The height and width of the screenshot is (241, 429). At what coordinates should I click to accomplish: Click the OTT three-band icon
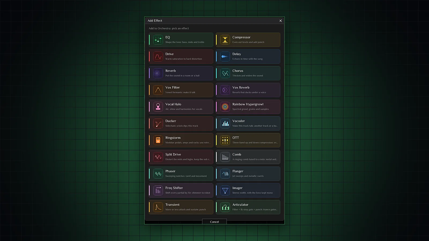coord(225,140)
